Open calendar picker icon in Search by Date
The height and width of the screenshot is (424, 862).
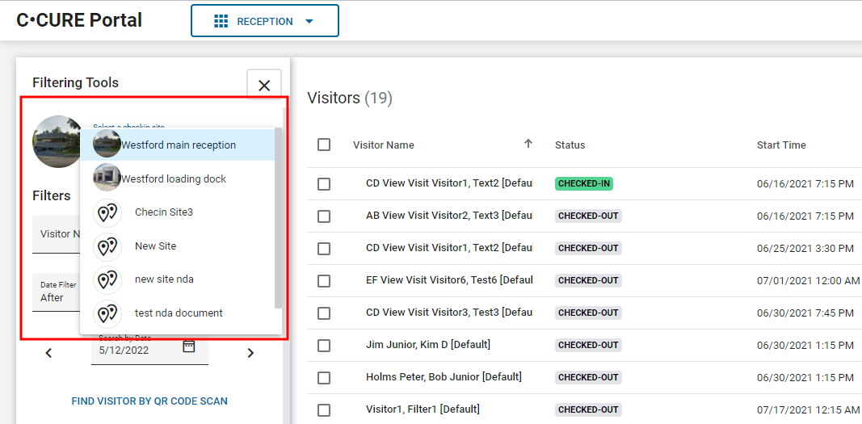(188, 346)
